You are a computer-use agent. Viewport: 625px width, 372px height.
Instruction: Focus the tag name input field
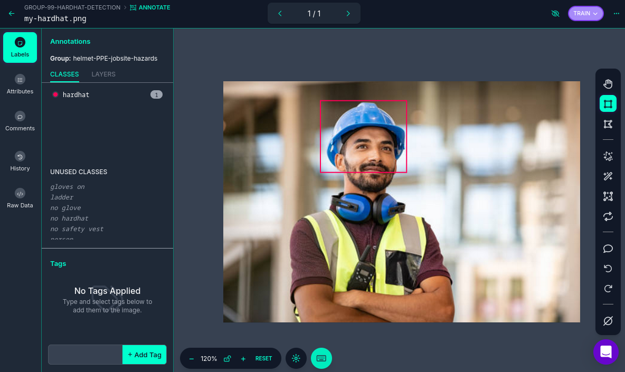pyautogui.click(x=86, y=355)
